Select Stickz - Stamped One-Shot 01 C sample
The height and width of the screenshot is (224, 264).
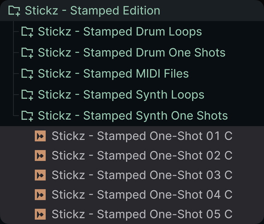[132, 136]
